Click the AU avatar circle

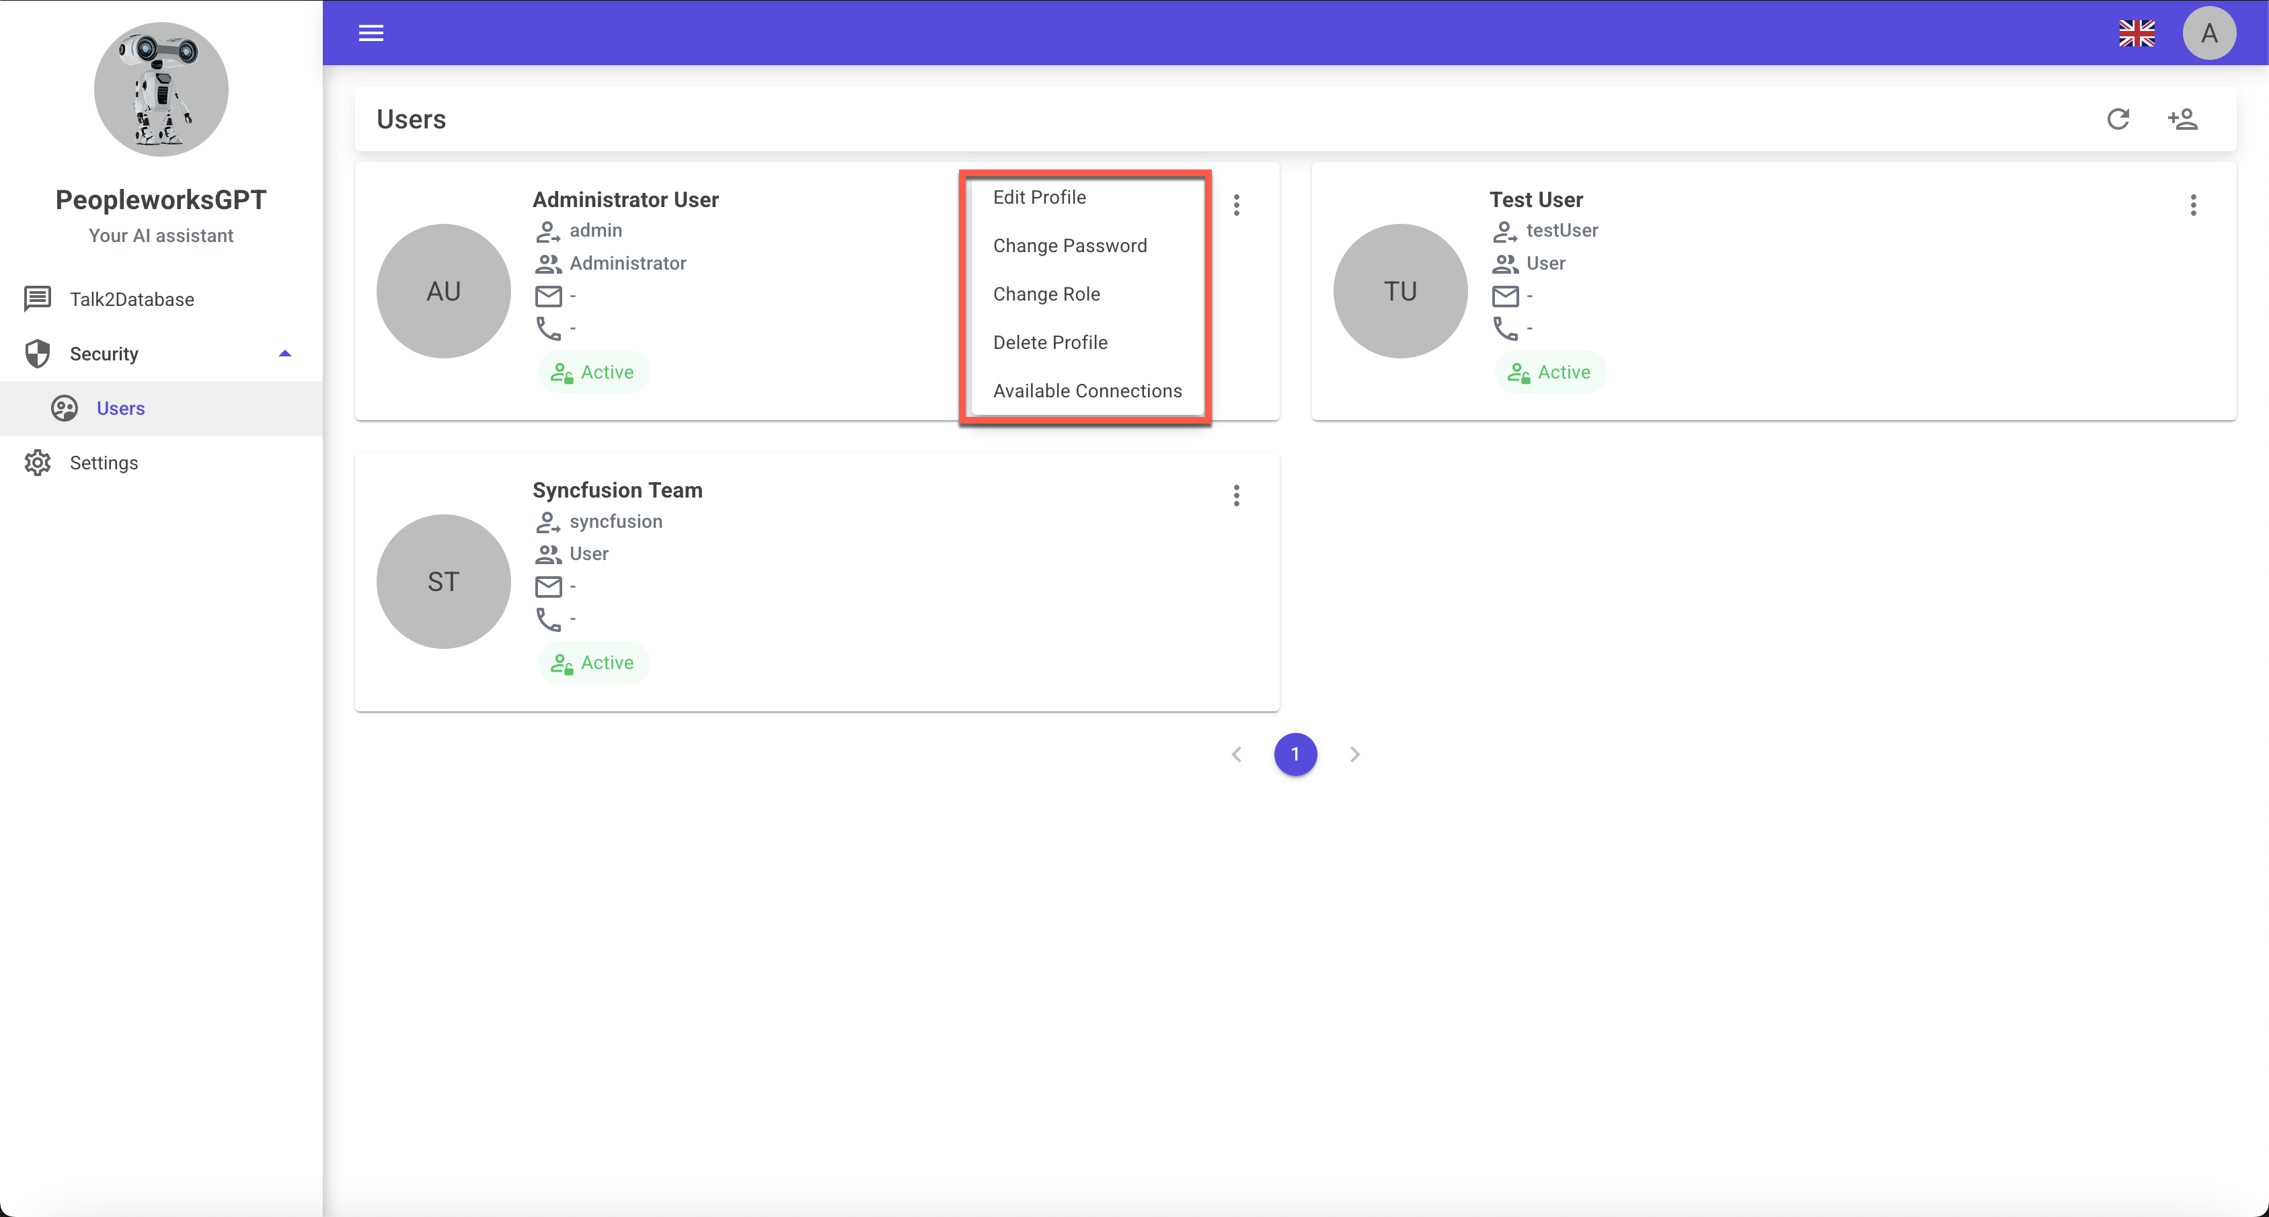tap(444, 292)
